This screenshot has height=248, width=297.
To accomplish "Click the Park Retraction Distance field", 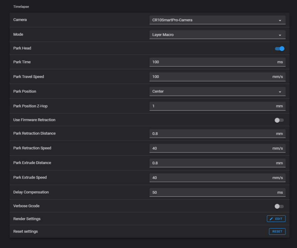I will pos(212,134).
